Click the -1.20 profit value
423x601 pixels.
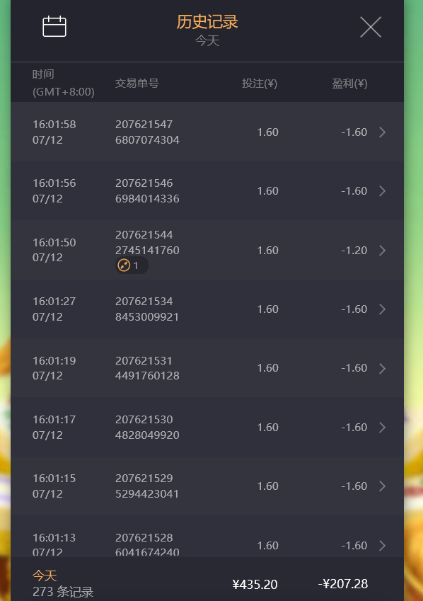pos(354,251)
